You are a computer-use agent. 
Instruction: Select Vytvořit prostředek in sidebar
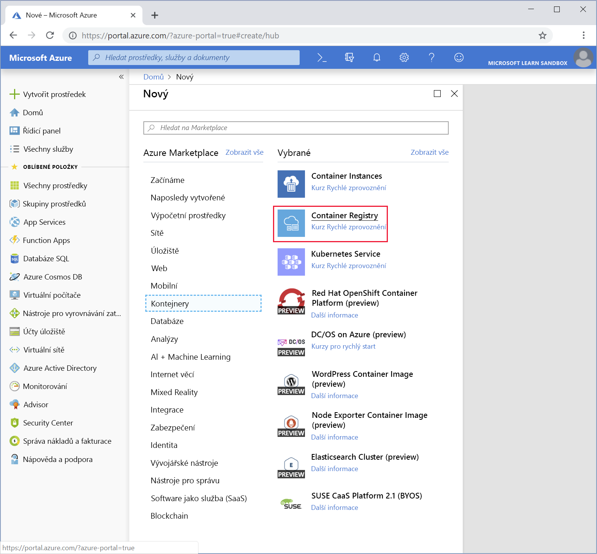(x=48, y=94)
